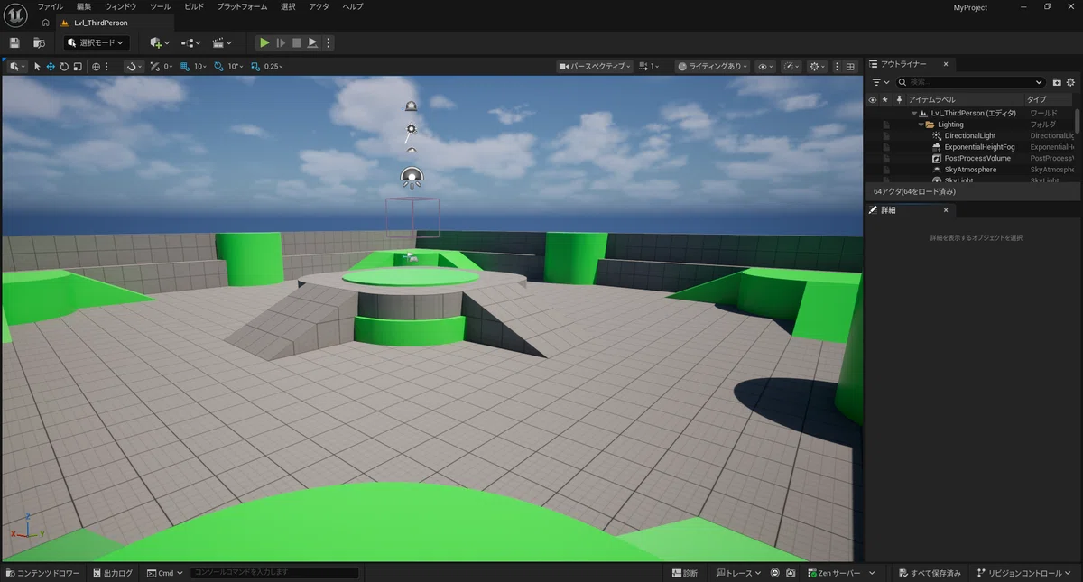Toggle world/local coordinate globe icon
Viewport: 1083px width, 582px height.
click(95, 66)
